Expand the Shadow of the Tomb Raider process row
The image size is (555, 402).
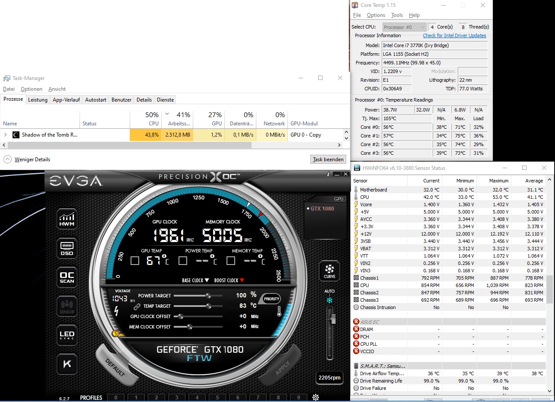click(x=6, y=135)
